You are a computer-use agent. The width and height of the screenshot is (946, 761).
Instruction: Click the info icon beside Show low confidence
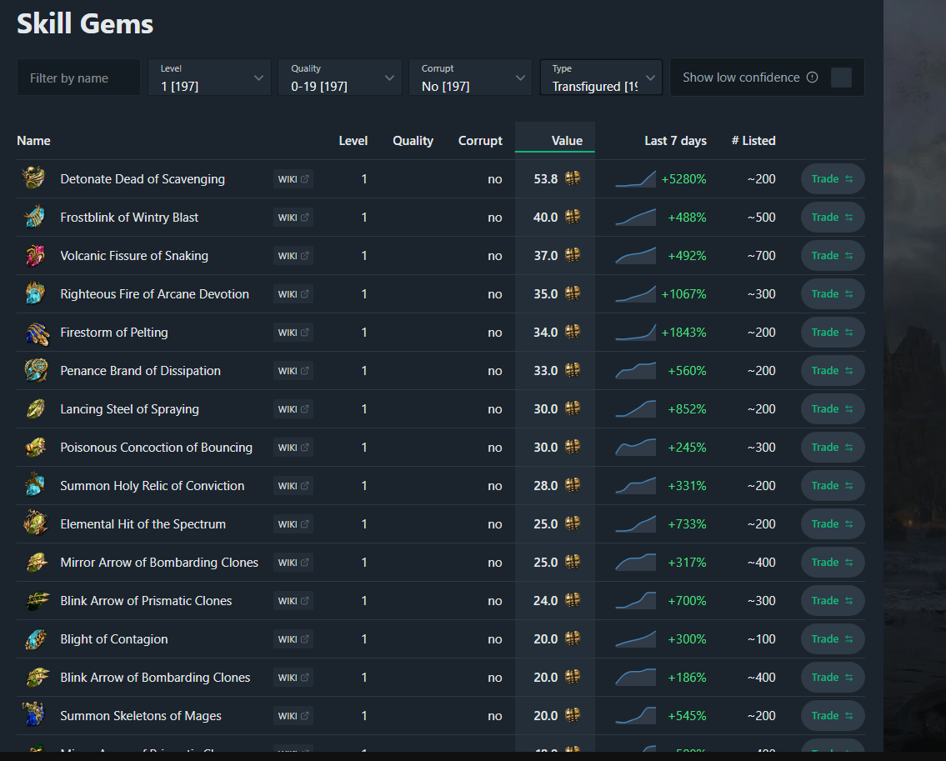[x=812, y=78]
